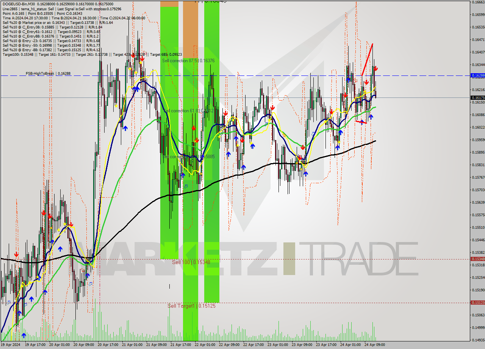Click the '24 Apr 09:00' time axis label
The height and width of the screenshot is (349, 485).
click(375, 345)
